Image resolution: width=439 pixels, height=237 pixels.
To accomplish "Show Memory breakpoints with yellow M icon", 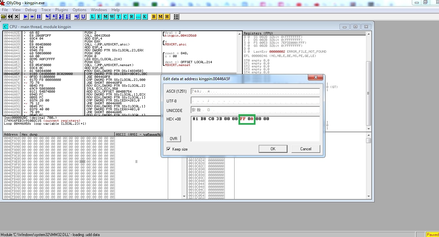I will 160,17.
